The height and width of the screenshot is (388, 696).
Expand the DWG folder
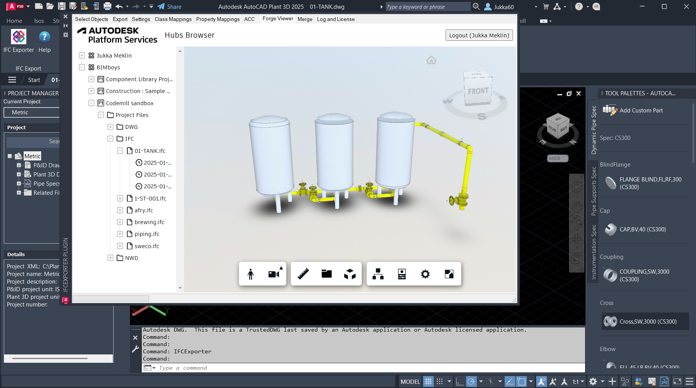tap(110, 127)
